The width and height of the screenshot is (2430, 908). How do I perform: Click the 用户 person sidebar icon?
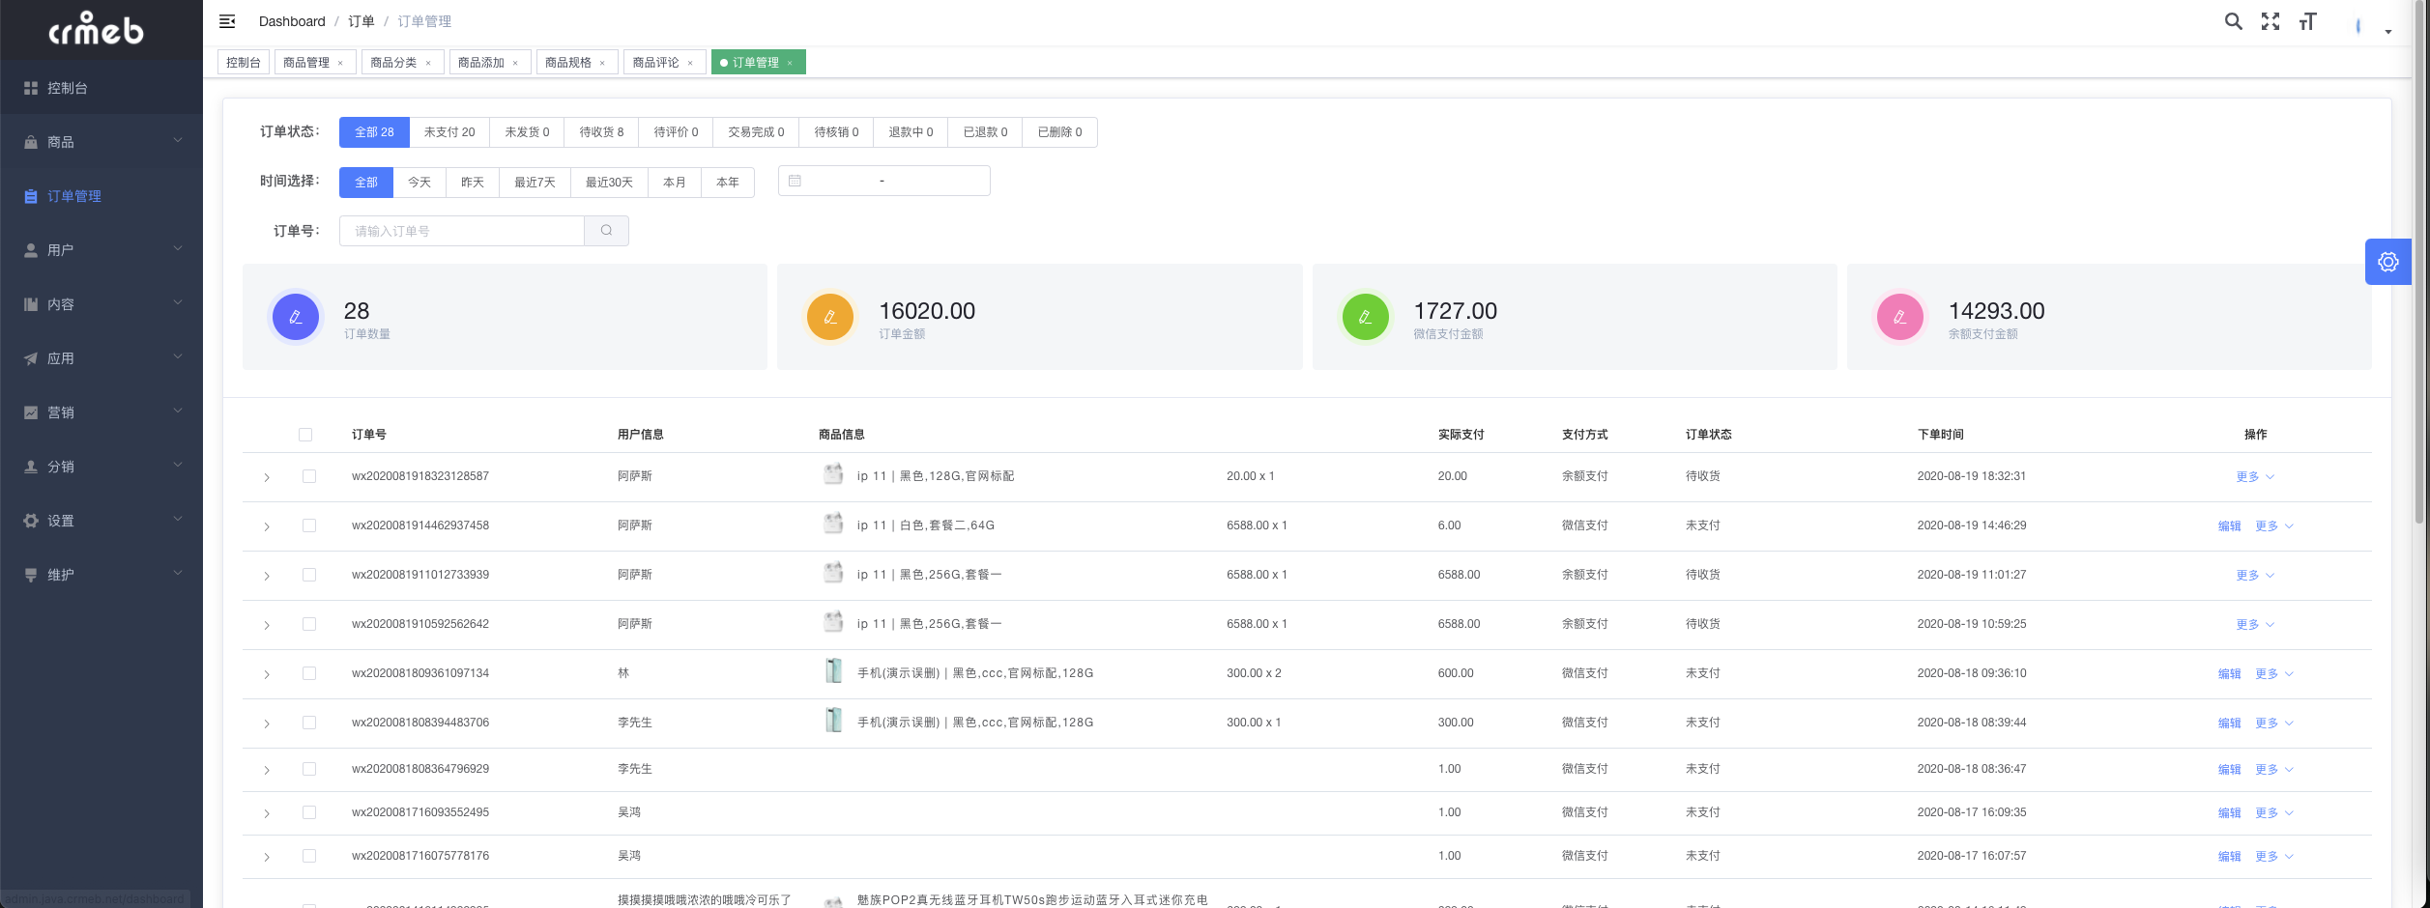tap(31, 250)
